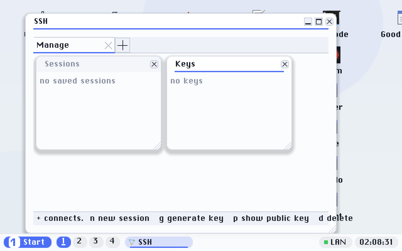
Task: Click 'p show public key' hint
Action: pos(271,218)
